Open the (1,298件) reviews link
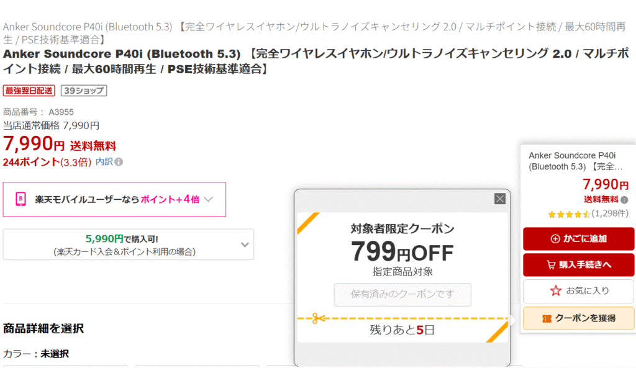 (610, 214)
